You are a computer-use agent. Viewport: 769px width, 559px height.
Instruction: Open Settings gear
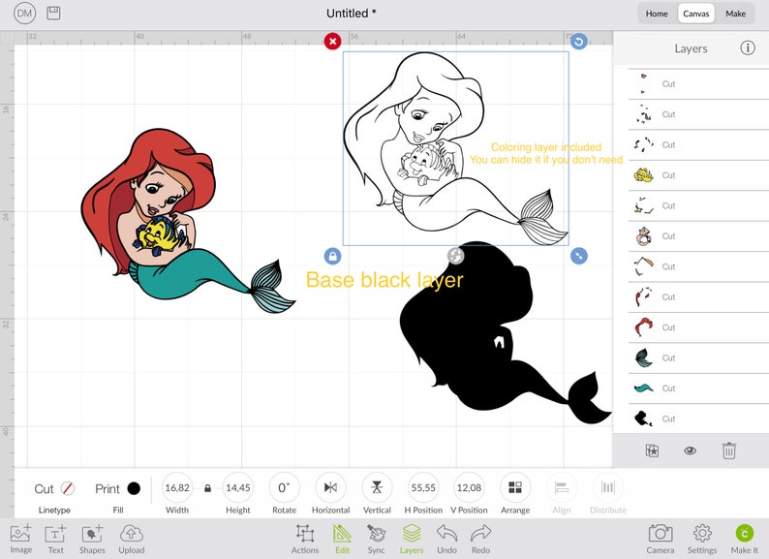(702, 539)
